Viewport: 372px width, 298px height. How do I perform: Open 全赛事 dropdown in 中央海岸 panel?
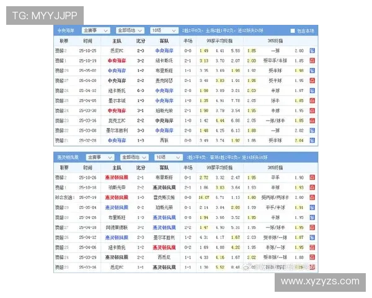pyautogui.click(x=96, y=30)
